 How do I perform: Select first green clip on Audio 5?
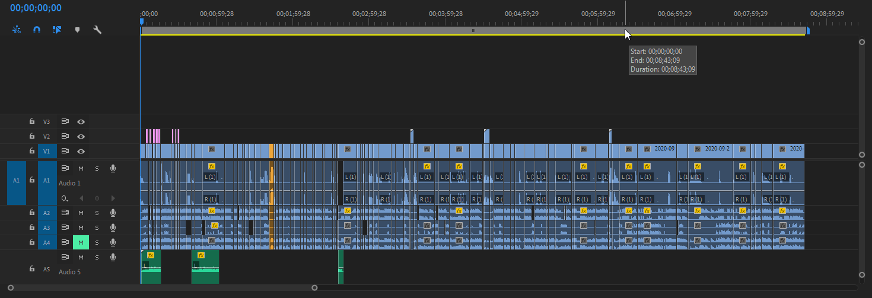click(151, 270)
